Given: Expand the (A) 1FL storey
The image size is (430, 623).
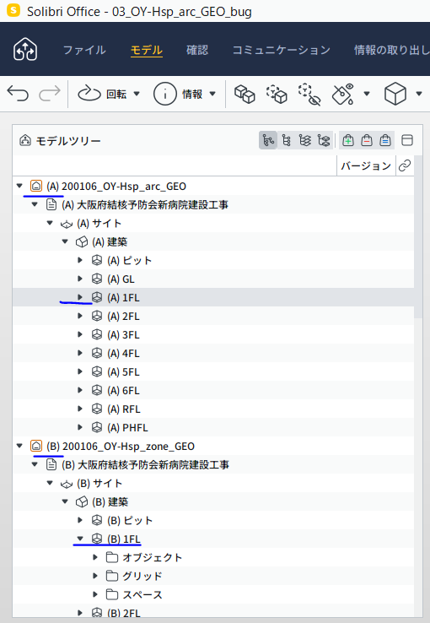Looking at the screenshot, I should point(80,297).
